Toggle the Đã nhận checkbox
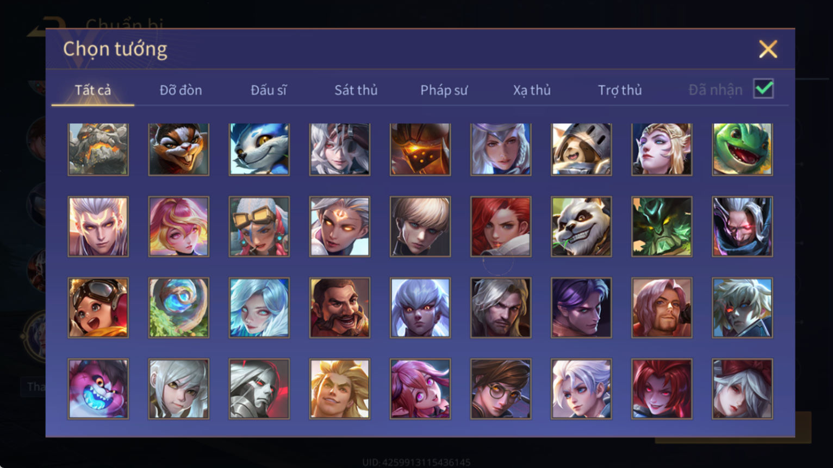The image size is (833, 468). (x=763, y=88)
